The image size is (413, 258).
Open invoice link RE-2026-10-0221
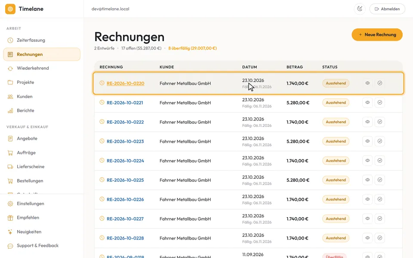pos(125,103)
